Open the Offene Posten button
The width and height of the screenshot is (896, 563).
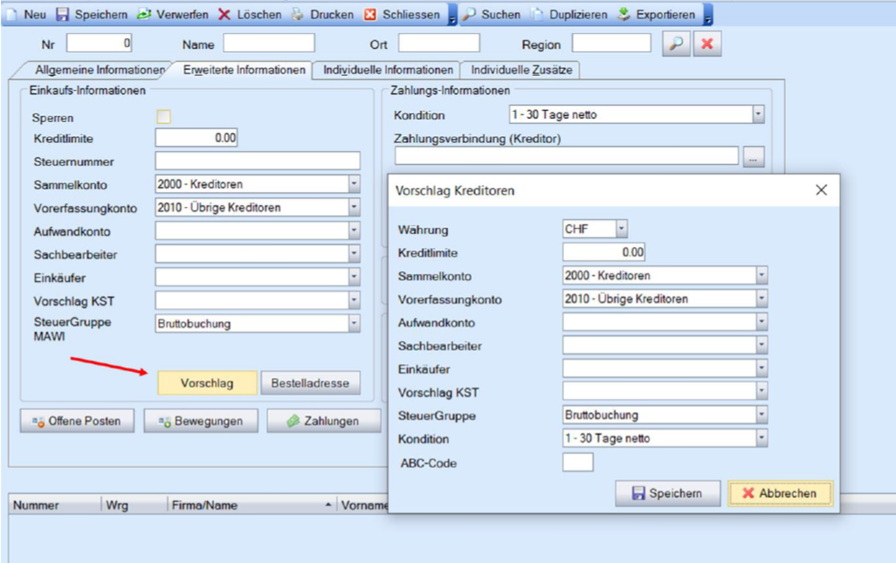[77, 421]
